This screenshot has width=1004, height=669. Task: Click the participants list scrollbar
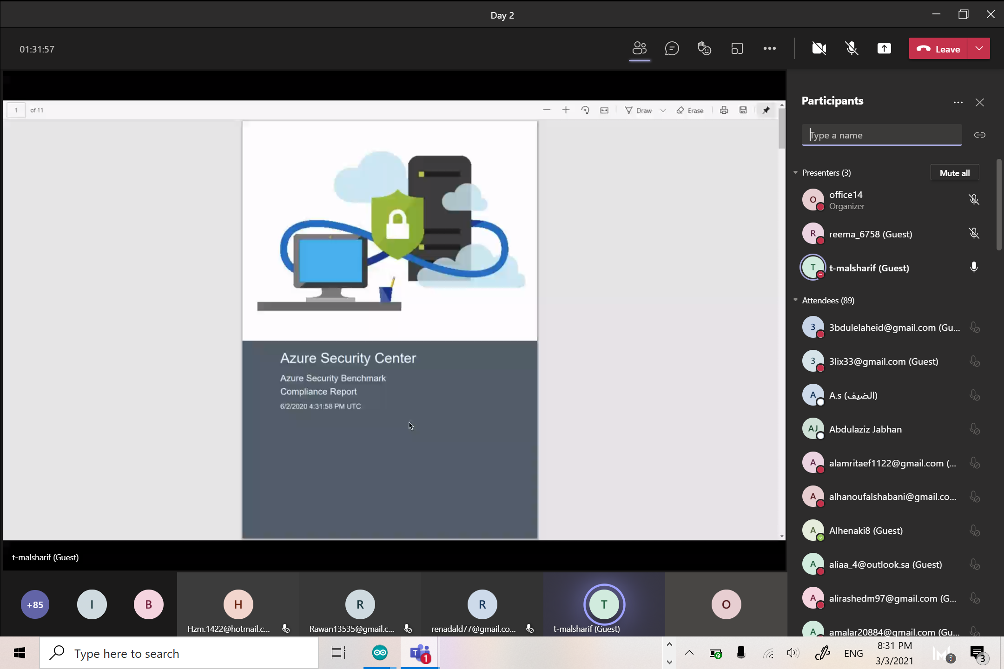coord(998,204)
